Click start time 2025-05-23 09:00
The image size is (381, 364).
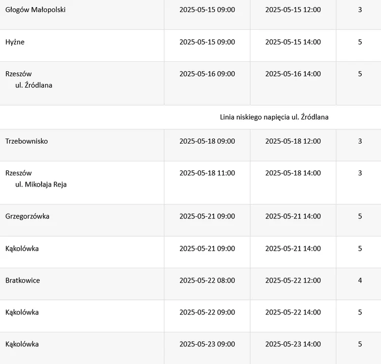(207, 344)
